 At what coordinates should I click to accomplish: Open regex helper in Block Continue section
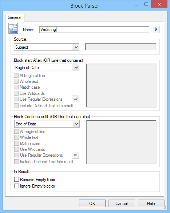[75, 155]
